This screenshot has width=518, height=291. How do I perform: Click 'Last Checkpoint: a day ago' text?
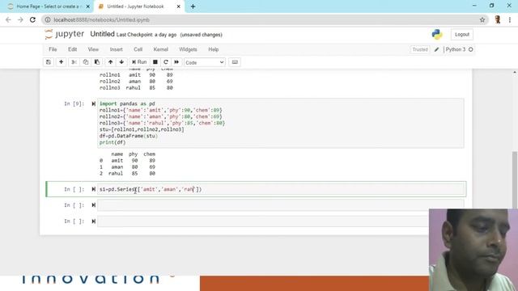(146, 35)
